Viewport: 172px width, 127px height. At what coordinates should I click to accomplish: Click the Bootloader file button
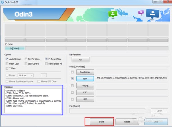(85, 72)
